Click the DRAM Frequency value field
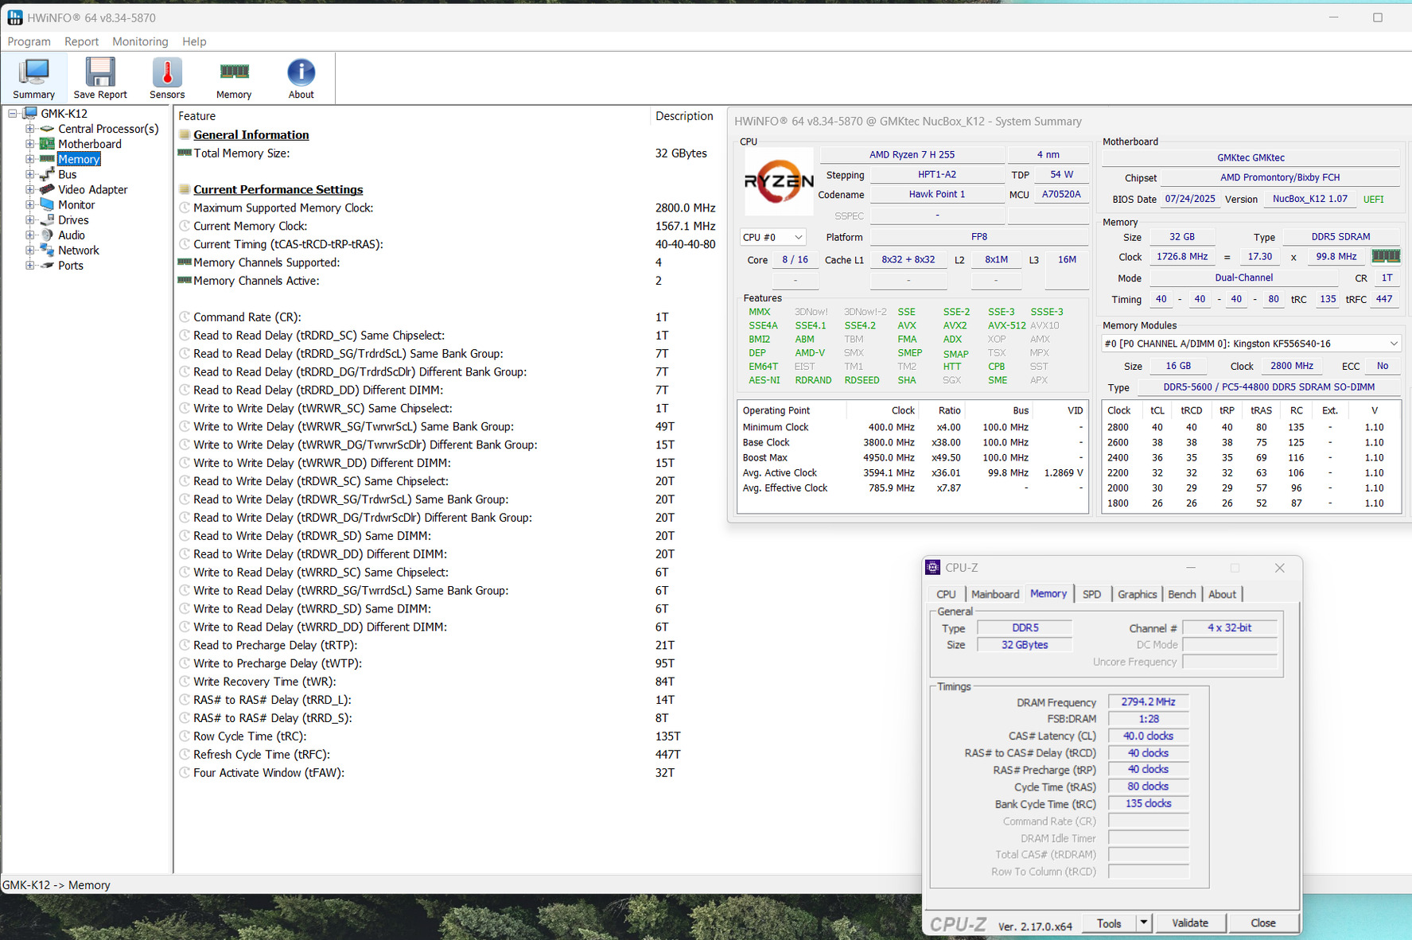Image resolution: width=1412 pixels, height=940 pixels. click(x=1148, y=702)
